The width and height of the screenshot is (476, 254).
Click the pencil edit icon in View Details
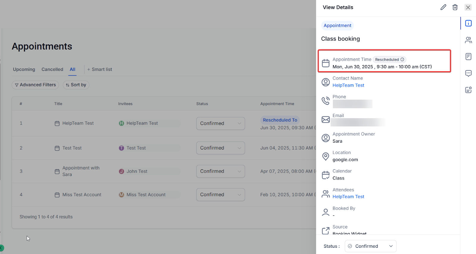click(443, 7)
